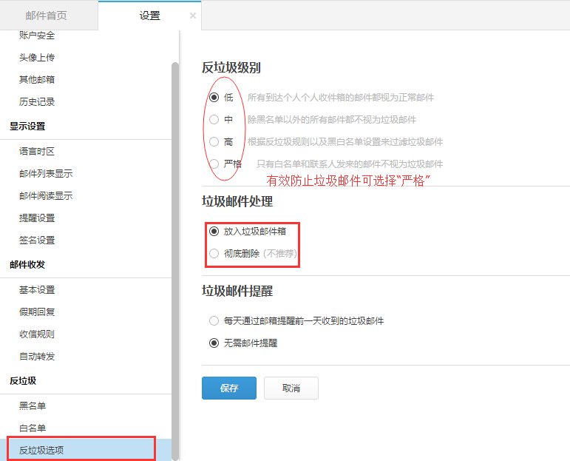Click the 取消 button
Viewport: 570px width, 461px height.
(x=291, y=388)
